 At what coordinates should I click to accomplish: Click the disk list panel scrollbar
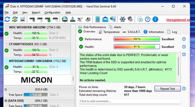click(x=73, y=79)
